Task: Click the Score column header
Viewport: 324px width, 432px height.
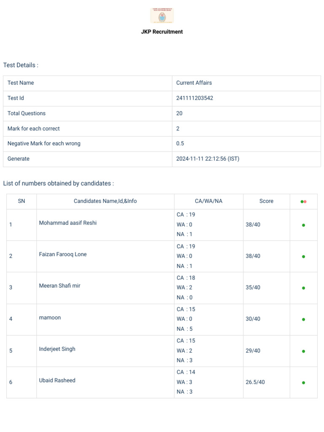Action: coord(266,201)
